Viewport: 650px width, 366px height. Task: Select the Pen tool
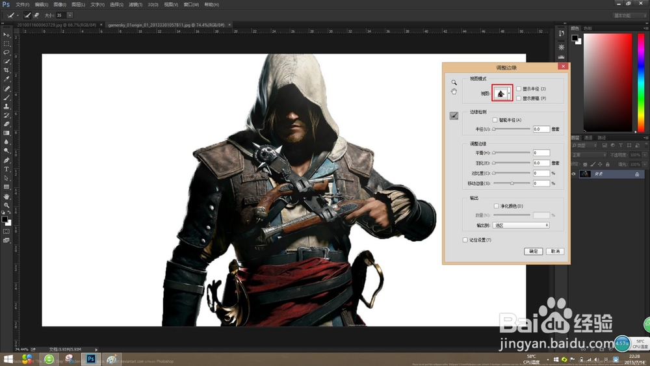(6, 161)
